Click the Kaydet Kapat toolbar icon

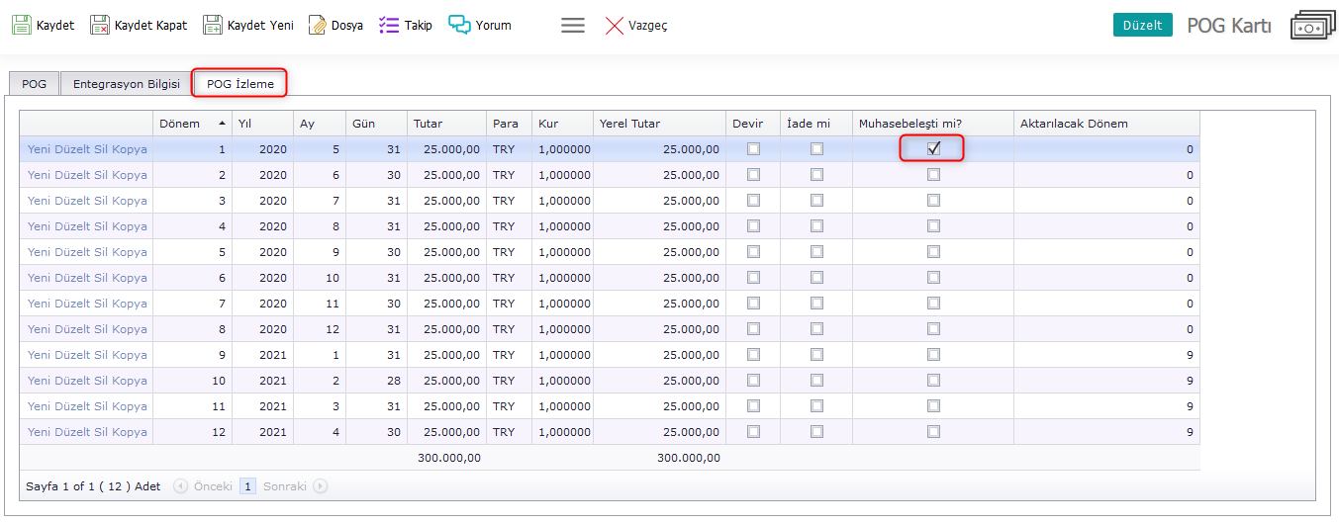pos(100,25)
